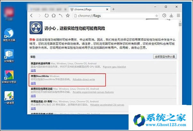This screenshot has width=193, height=131.
Task: Enable the Disable DirectWrite flag
Action: click(33, 83)
